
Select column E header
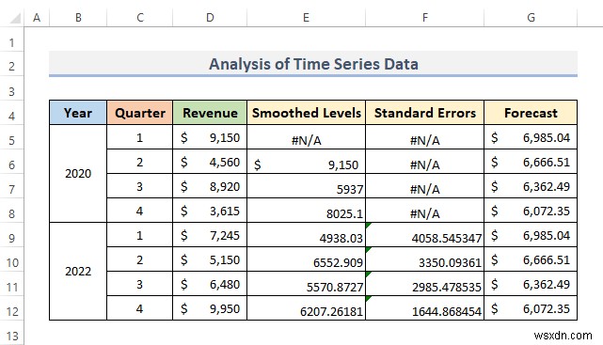coord(306,18)
